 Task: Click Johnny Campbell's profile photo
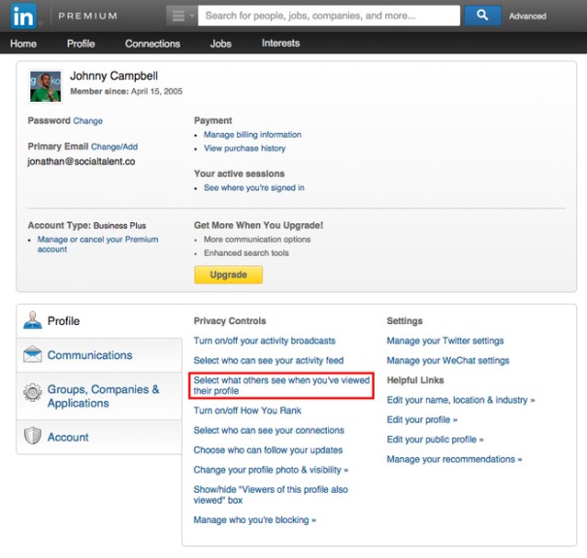46,85
